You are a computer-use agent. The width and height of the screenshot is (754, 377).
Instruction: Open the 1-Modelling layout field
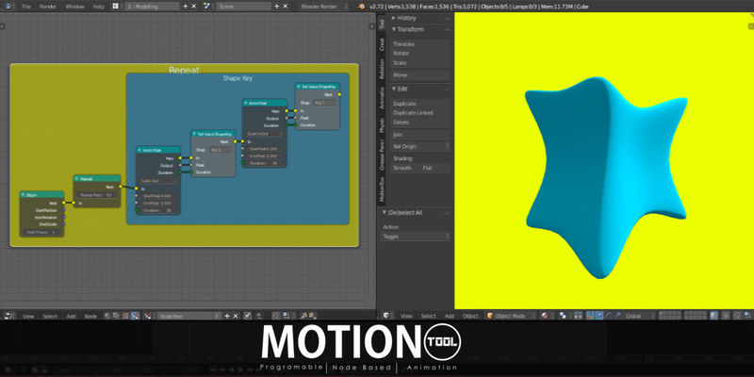point(152,7)
